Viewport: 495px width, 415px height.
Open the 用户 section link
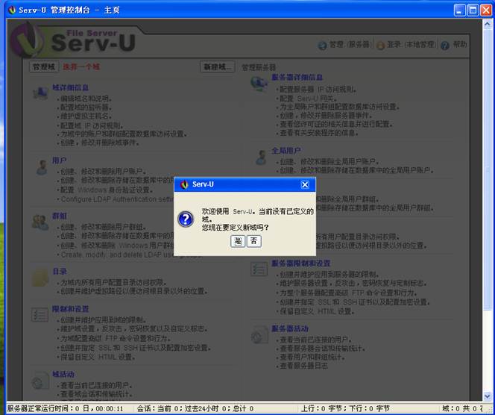[60, 160]
